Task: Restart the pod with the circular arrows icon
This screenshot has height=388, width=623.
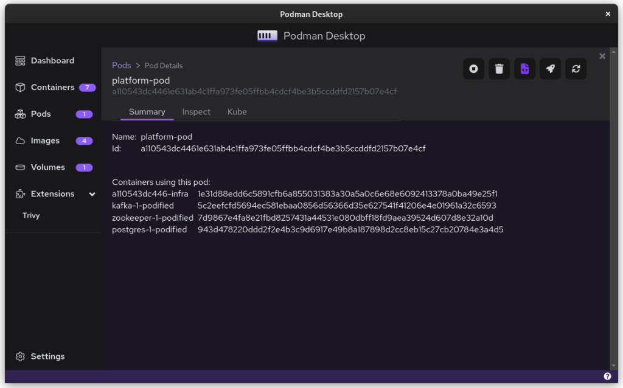Action: (x=576, y=69)
